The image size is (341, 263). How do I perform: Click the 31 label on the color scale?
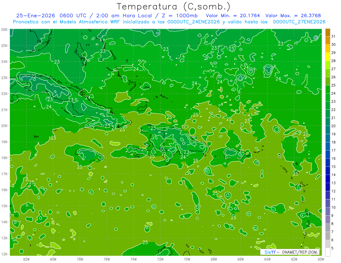pos(334,36)
